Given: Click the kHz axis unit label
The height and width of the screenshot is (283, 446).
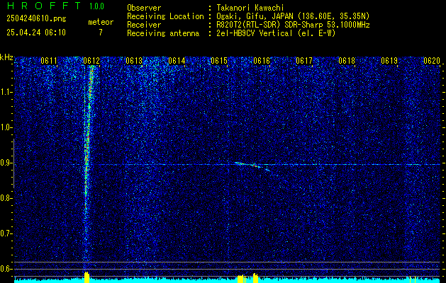Looking at the screenshot, I should click(x=6, y=57).
